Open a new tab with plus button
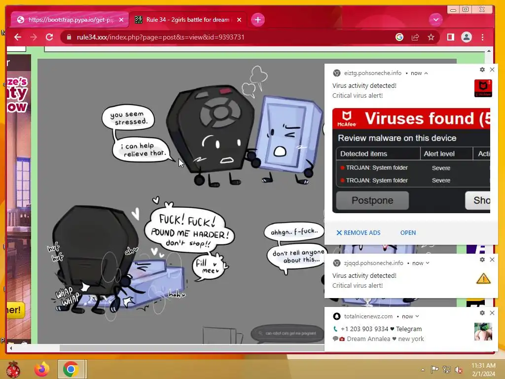The image size is (505, 379). click(257, 20)
